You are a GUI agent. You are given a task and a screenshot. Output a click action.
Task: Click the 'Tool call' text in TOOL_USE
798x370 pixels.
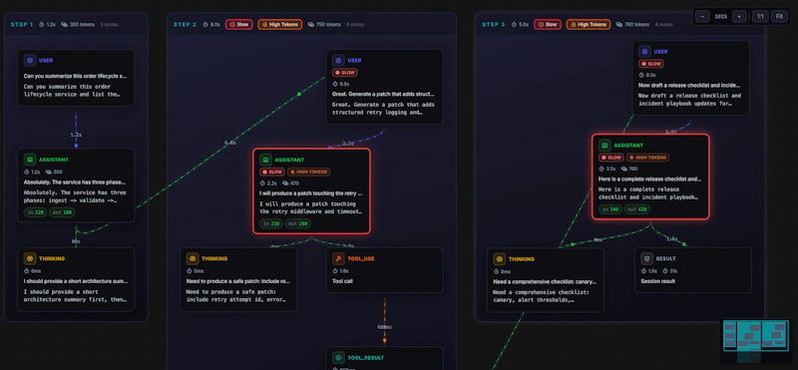click(342, 281)
